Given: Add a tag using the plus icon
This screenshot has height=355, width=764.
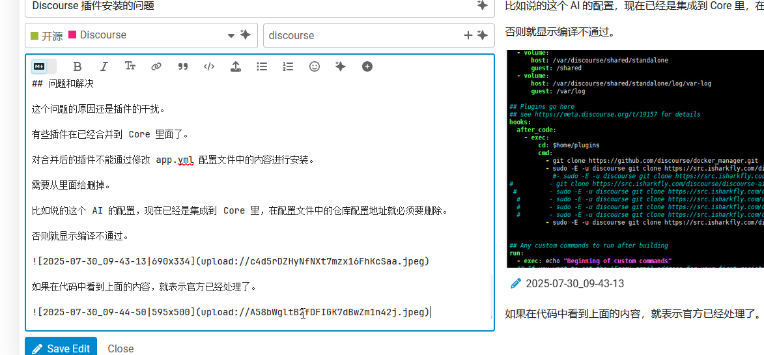Looking at the screenshot, I should click(x=468, y=35).
